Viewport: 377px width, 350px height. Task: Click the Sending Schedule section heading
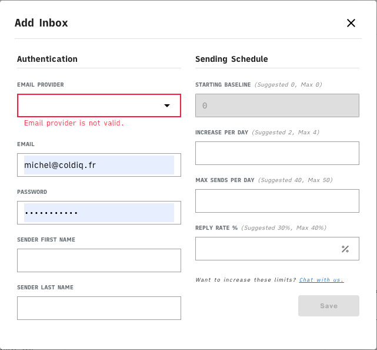click(x=232, y=59)
